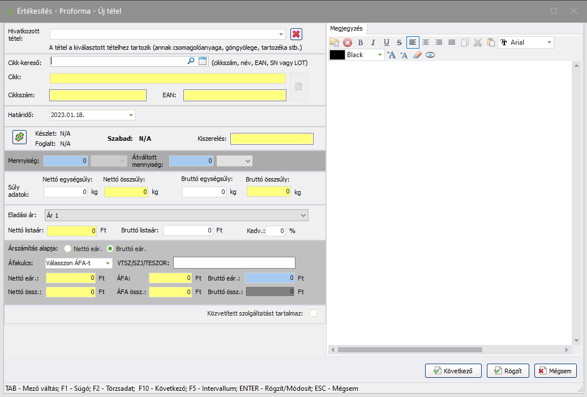The image size is (587, 397).
Task: Open the Arial font dropdown
Action: pyautogui.click(x=549, y=42)
